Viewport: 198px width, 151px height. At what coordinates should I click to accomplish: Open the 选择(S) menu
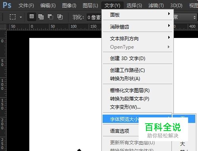(x=134, y=6)
